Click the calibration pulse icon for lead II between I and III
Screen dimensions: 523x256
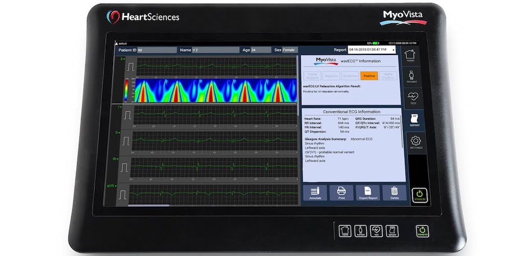pos(126,141)
